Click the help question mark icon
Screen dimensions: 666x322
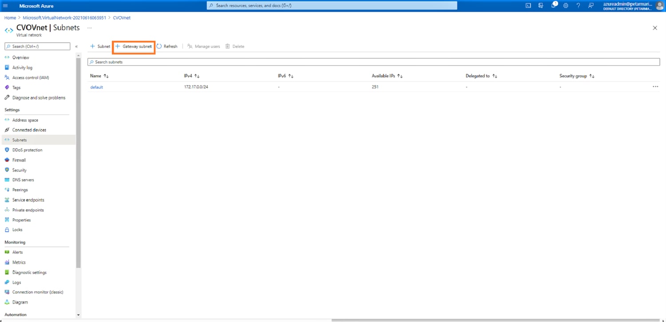(x=578, y=6)
